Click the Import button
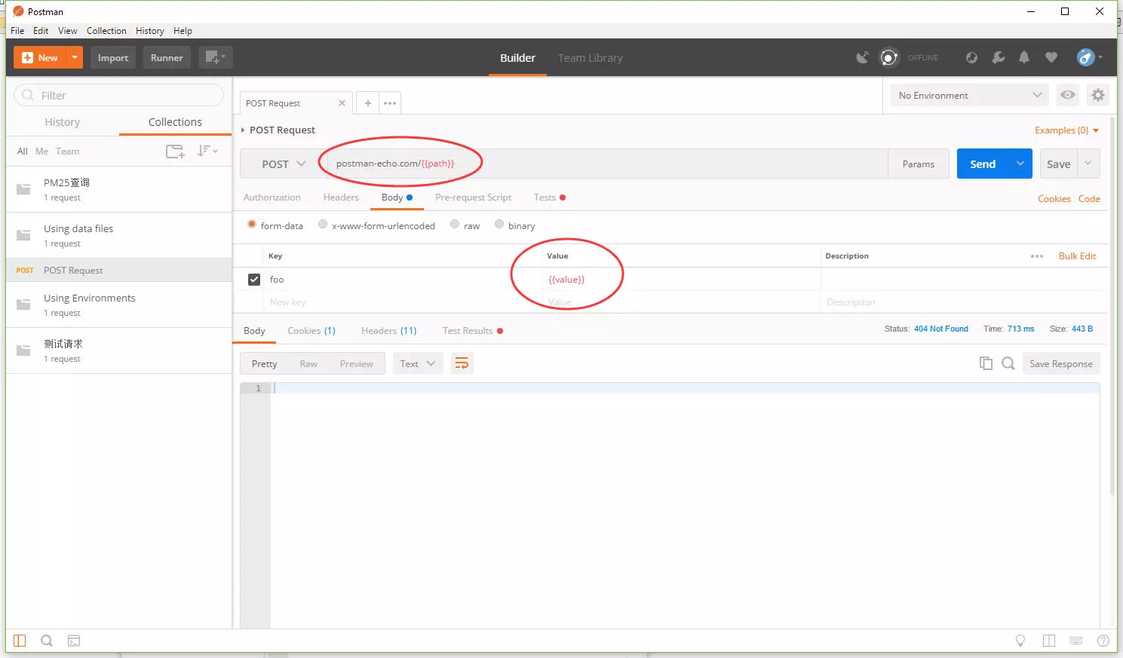The image size is (1123, 658). (x=113, y=57)
